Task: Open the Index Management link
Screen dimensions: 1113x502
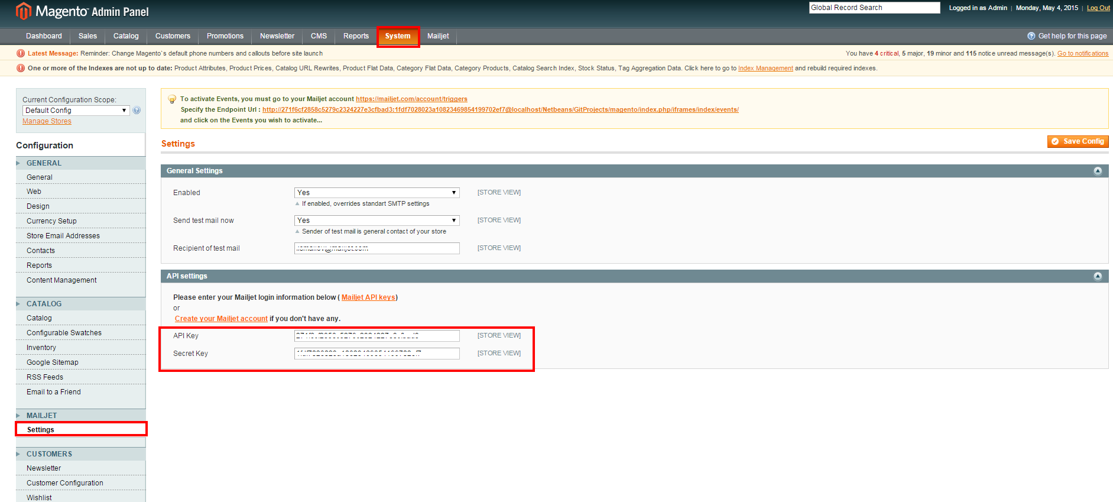Action: pos(765,68)
